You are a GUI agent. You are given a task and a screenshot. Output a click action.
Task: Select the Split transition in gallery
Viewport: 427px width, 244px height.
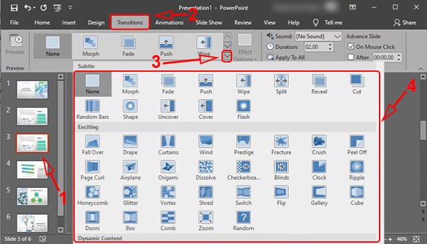point(281,84)
